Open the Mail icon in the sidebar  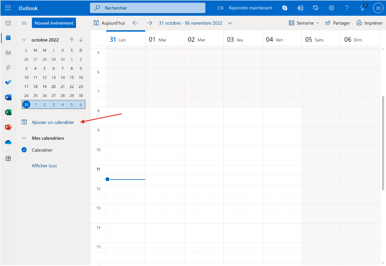[8, 23]
